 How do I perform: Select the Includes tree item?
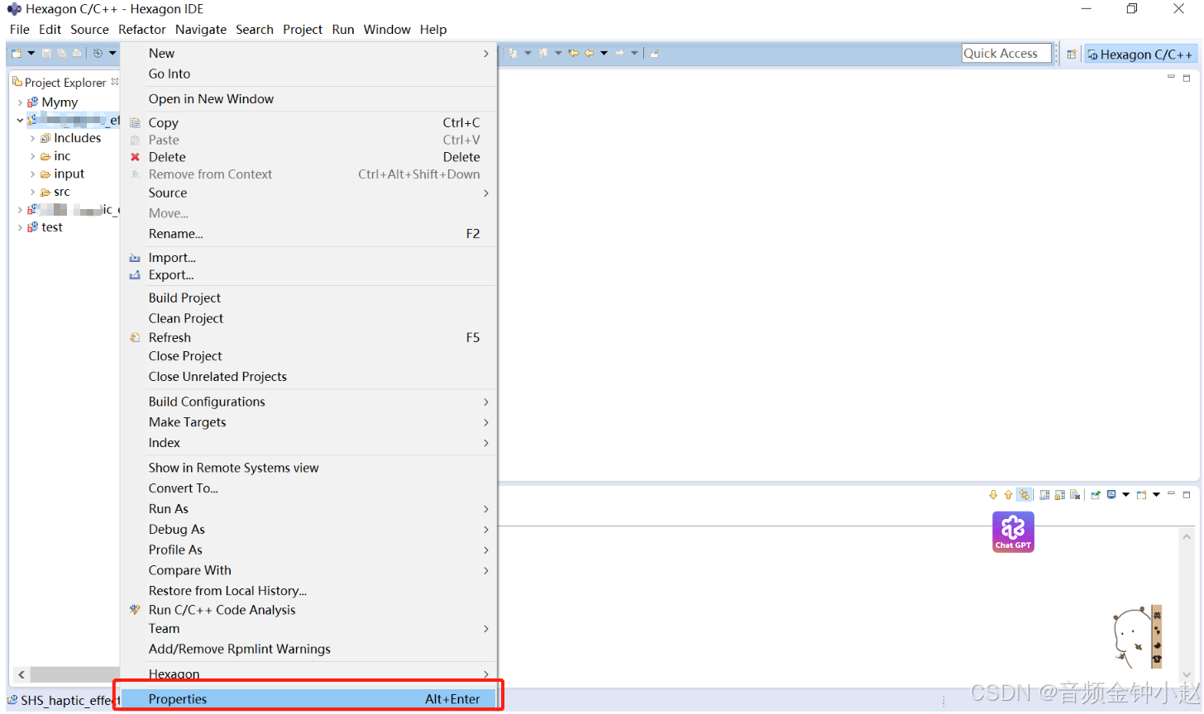pos(78,138)
